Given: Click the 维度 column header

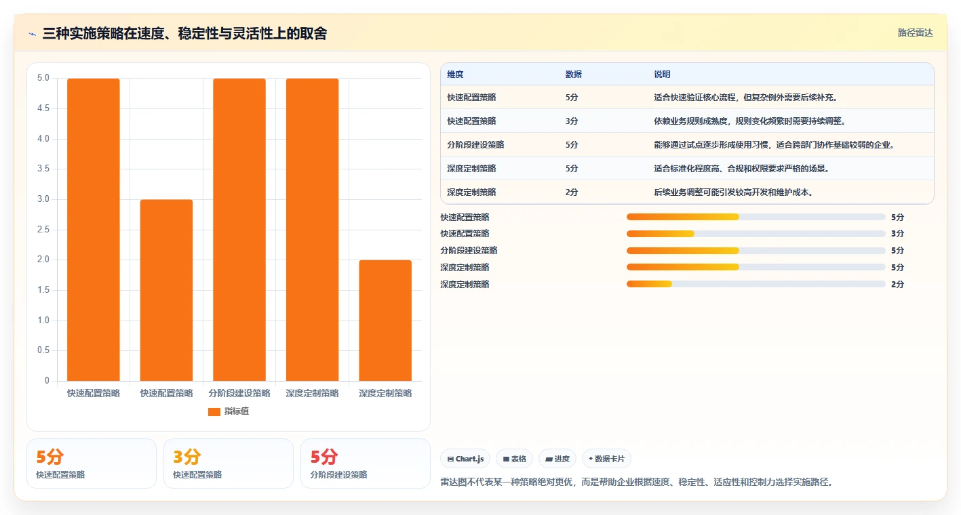Looking at the screenshot, I should [455, 74].
